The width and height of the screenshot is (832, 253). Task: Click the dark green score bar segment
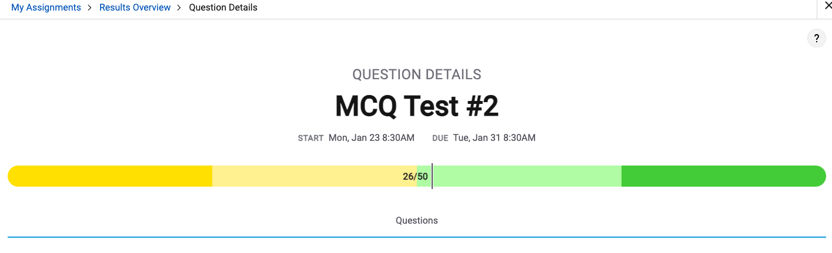point(724,176)
